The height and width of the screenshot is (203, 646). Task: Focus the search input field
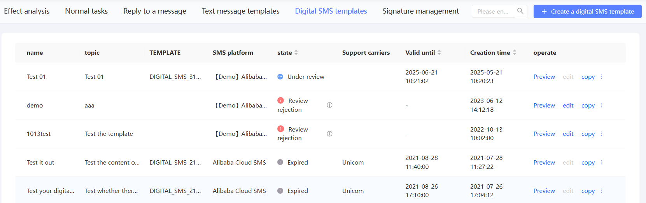493,11
